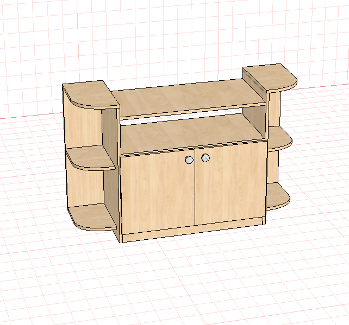Screen dimensions: 349x325
Task: Select the cabinet top panel above doors
Action: coord(192,134)
